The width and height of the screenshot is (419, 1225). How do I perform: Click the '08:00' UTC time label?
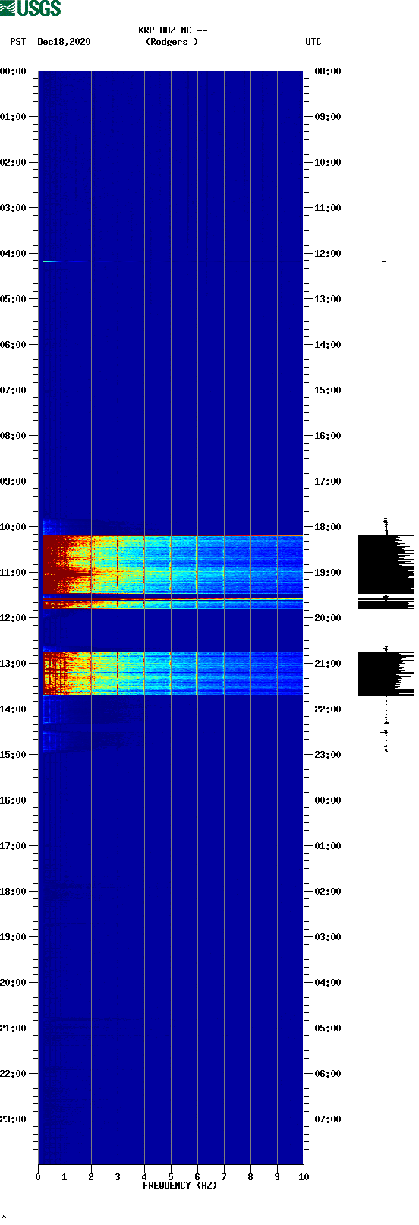pos(328,71)
